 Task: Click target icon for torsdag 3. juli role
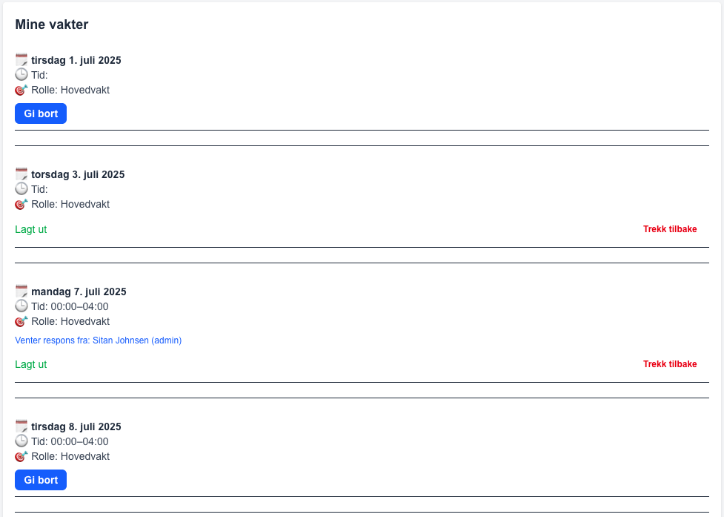click(21, 204)
